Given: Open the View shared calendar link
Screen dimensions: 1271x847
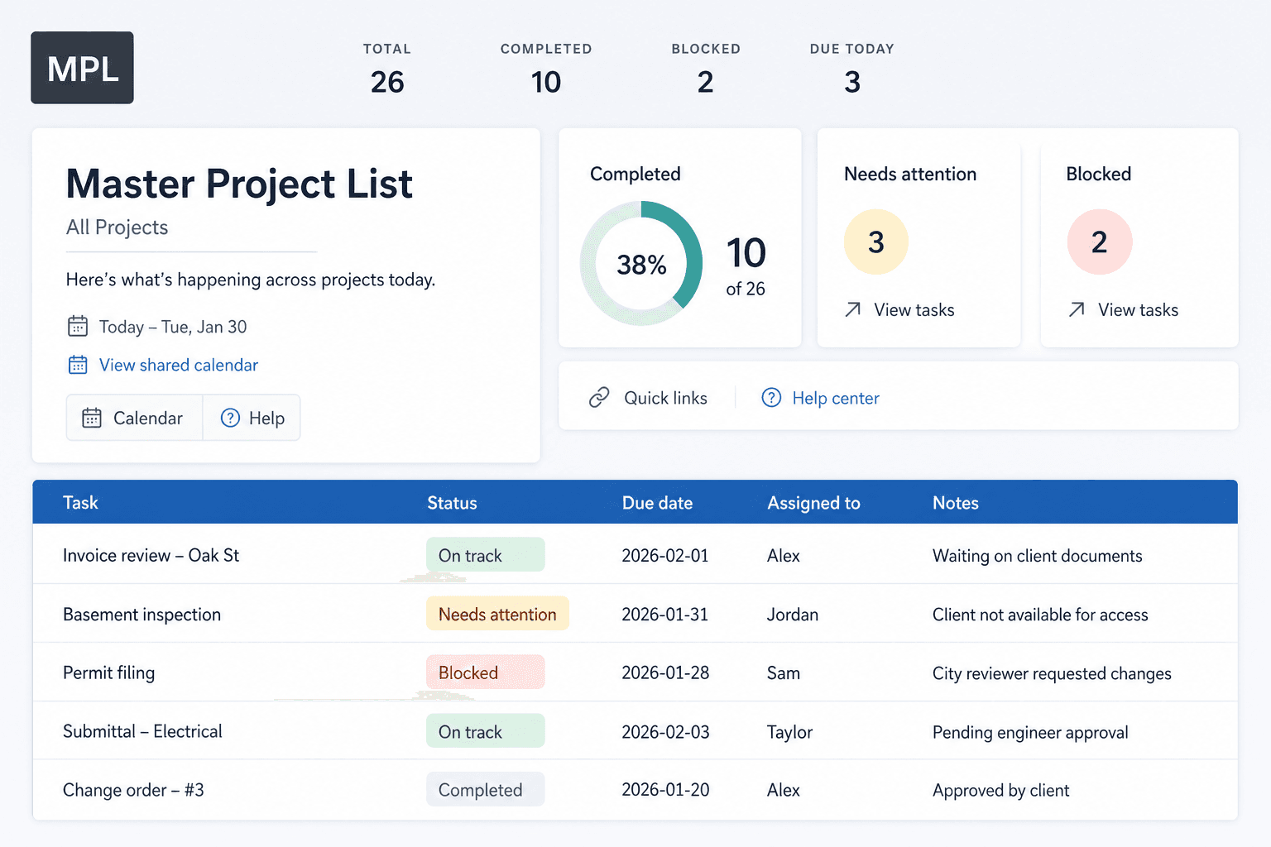Looking at the screenshot, I should pyautogui.click(x=179, y=365).
